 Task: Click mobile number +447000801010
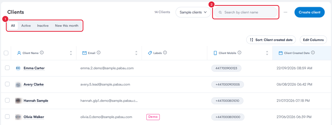click(227, 101)
